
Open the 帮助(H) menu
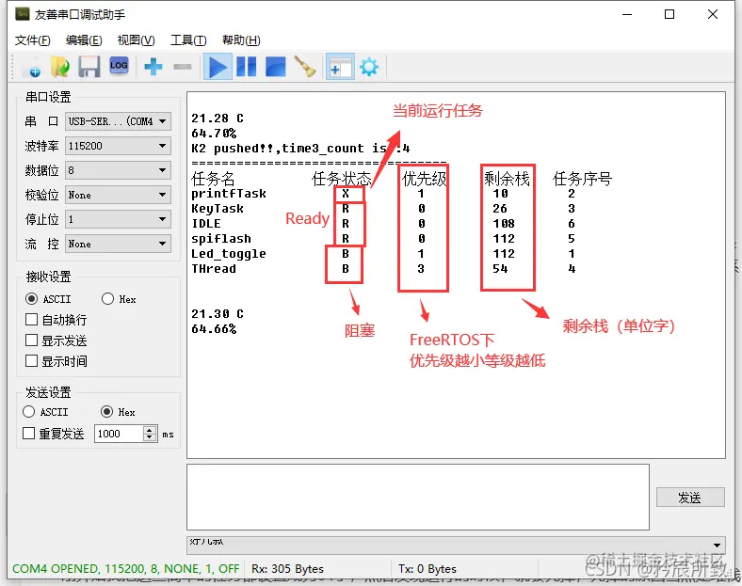point(241,40)
